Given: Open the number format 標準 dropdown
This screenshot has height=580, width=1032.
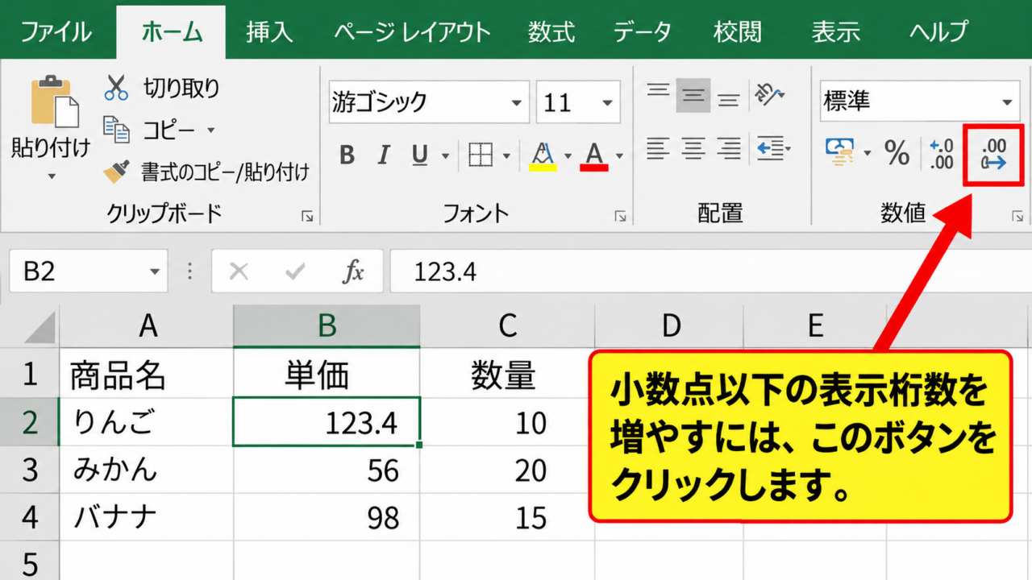Looking at the screenshot, I should pos(1007,102).
